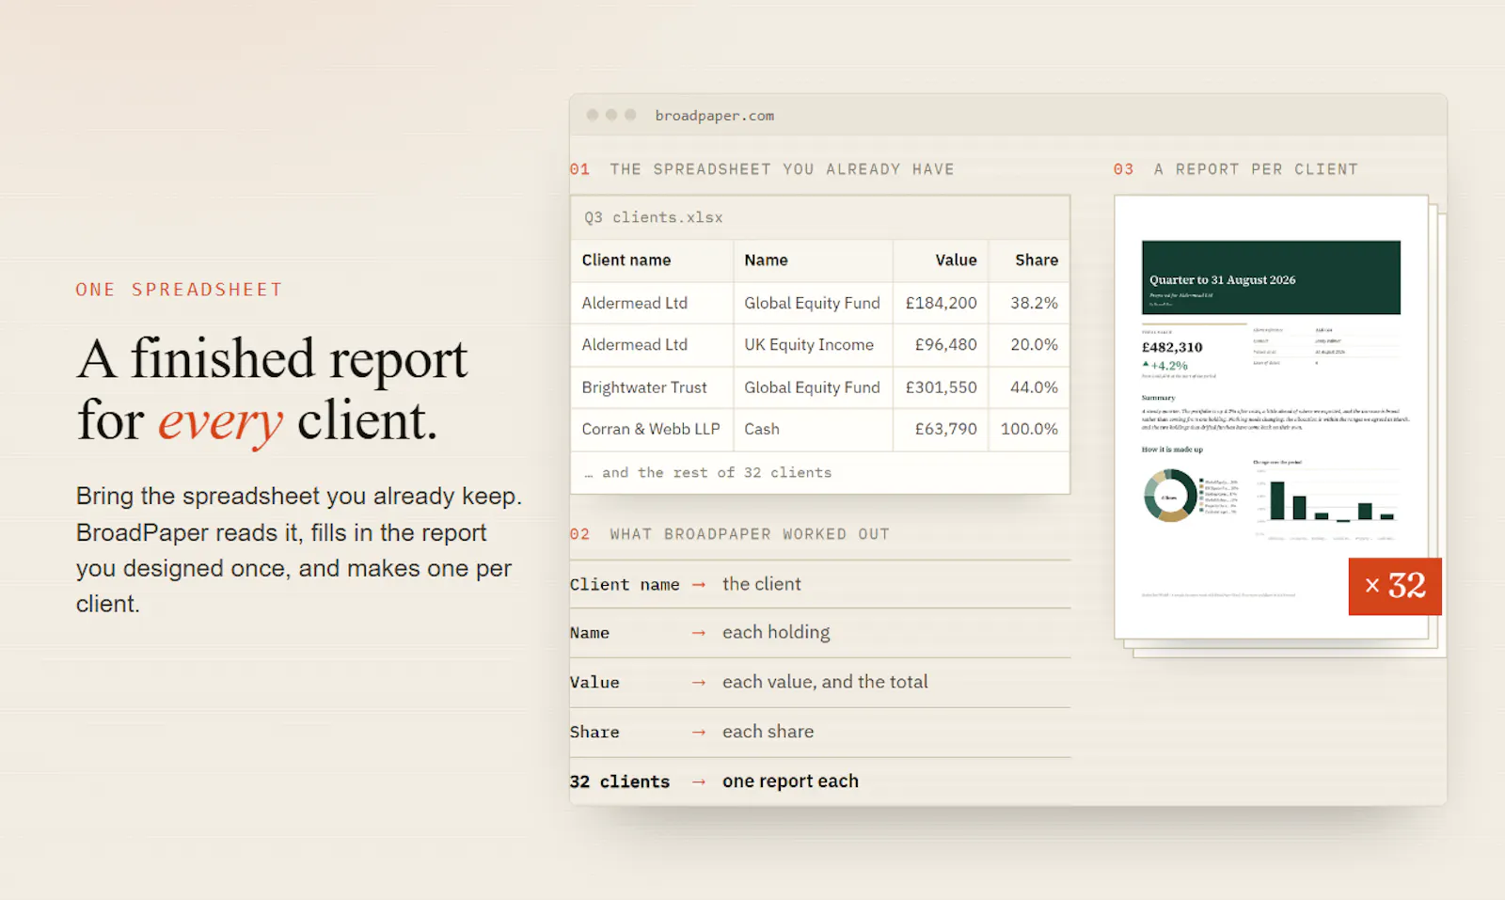Click the 'each share' mapping text
The image size is (1505, 900).
[768, 732]
